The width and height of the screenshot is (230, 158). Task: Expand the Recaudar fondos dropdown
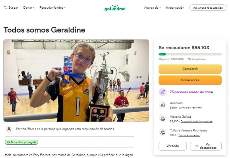52,7
